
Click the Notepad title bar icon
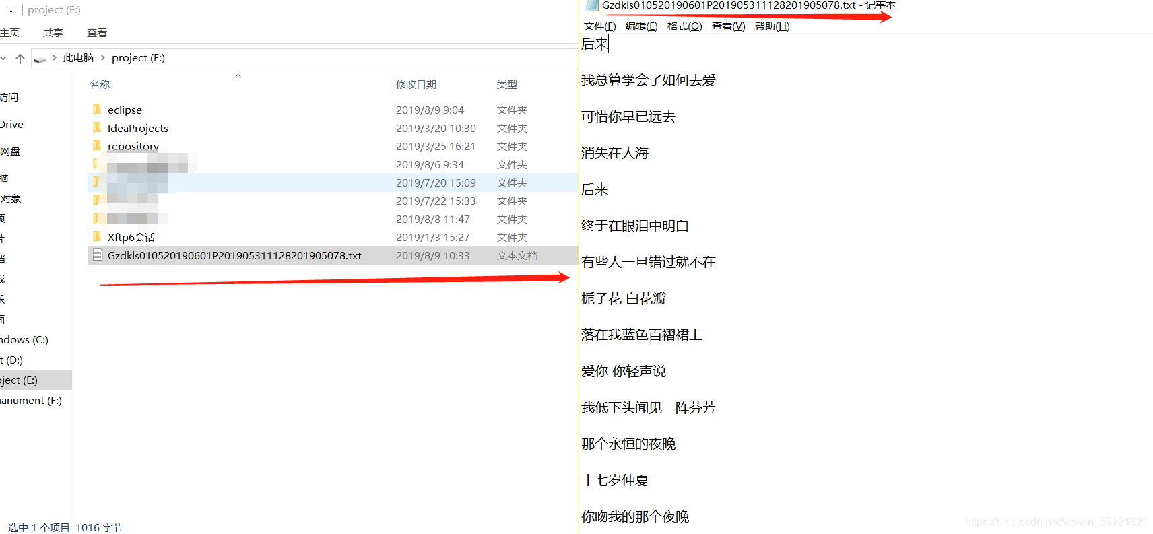tap(592, 5)
